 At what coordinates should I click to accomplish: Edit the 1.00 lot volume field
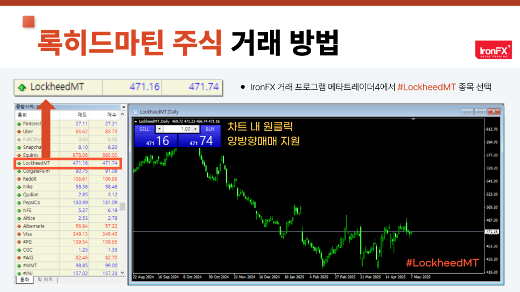[177, 129]
